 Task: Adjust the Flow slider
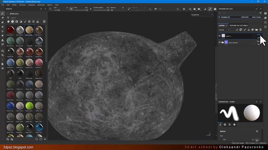point(81,10)
